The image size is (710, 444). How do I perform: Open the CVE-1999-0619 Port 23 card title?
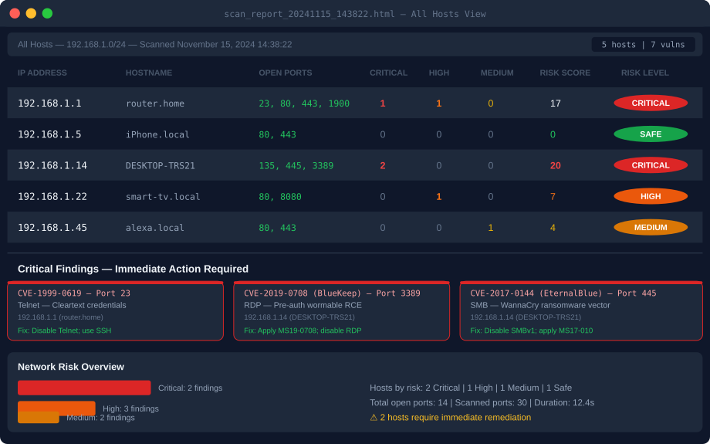(74, 293)
